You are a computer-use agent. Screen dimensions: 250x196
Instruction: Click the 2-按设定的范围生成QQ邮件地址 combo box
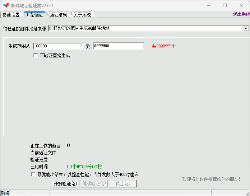148,28
